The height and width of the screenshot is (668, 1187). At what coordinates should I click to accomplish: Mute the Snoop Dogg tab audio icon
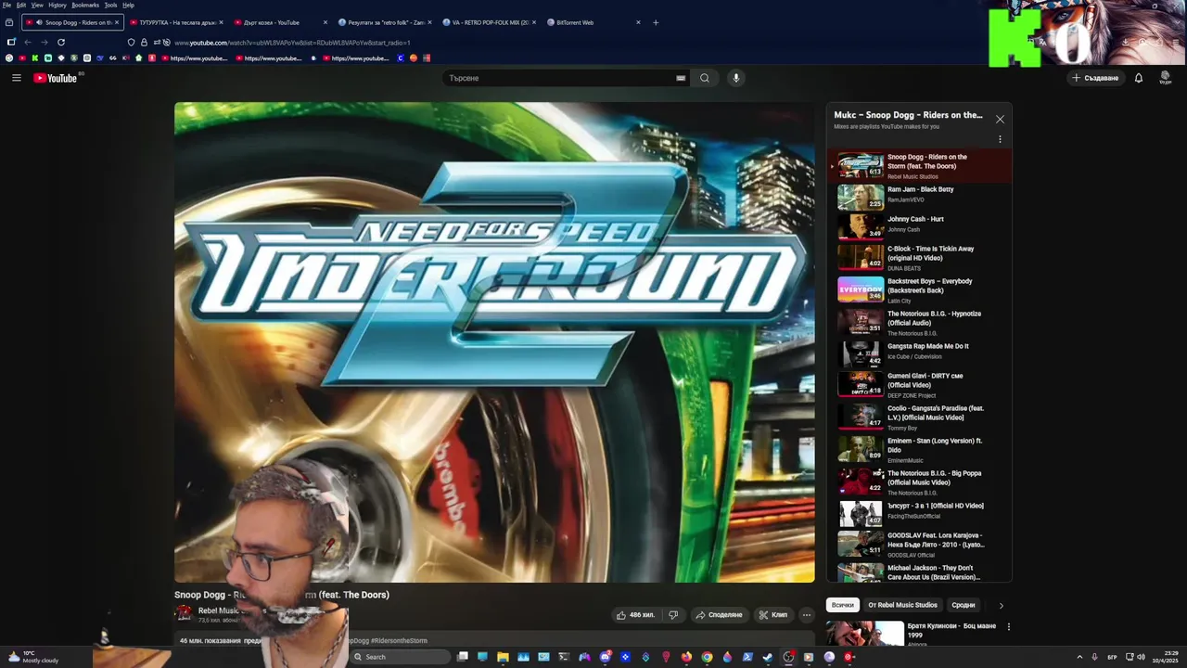pyautogui.click(x=39, y=22)
